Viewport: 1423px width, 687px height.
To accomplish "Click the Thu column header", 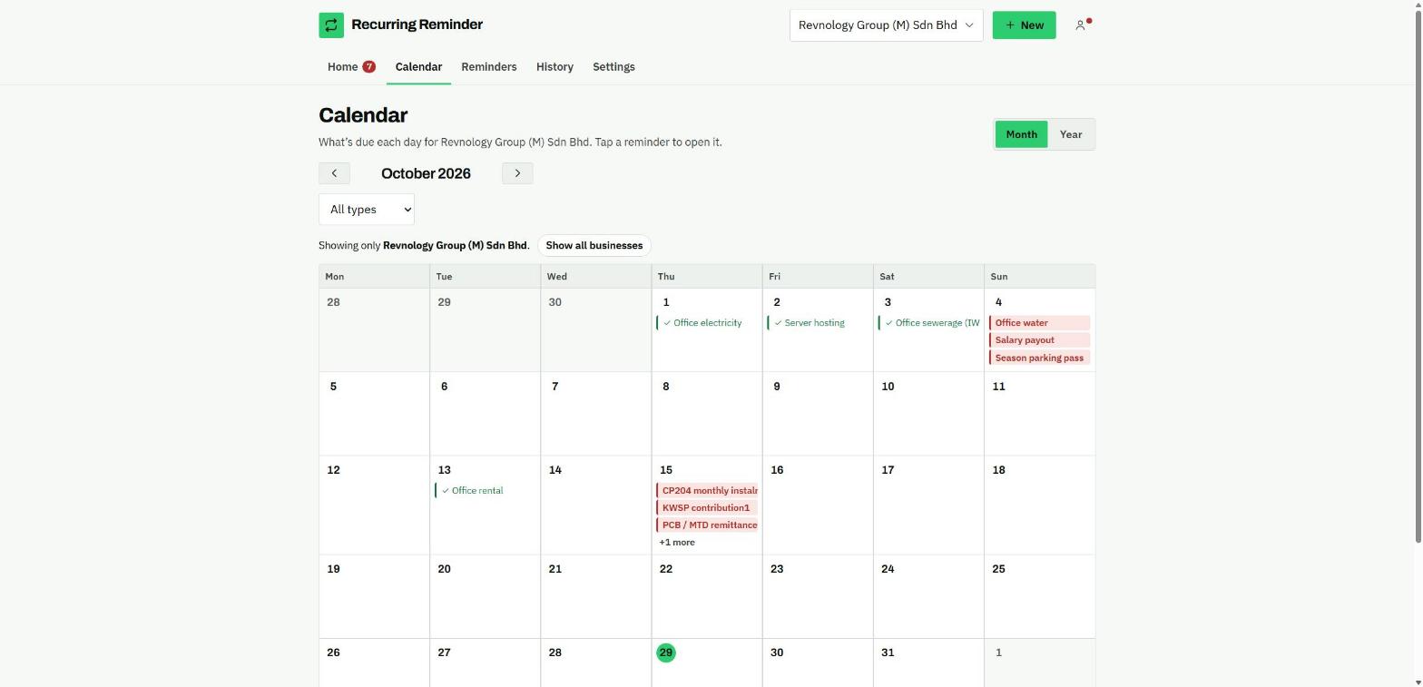I will pos(707,277).
